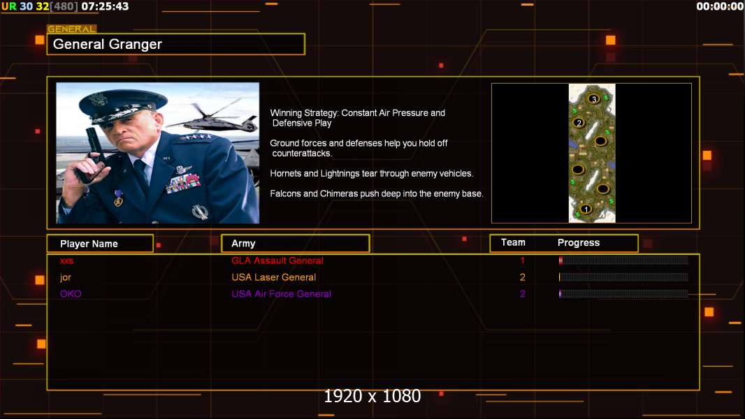Click the map preview thumbnail
The image size is (745, 419).
pos(591,153)
